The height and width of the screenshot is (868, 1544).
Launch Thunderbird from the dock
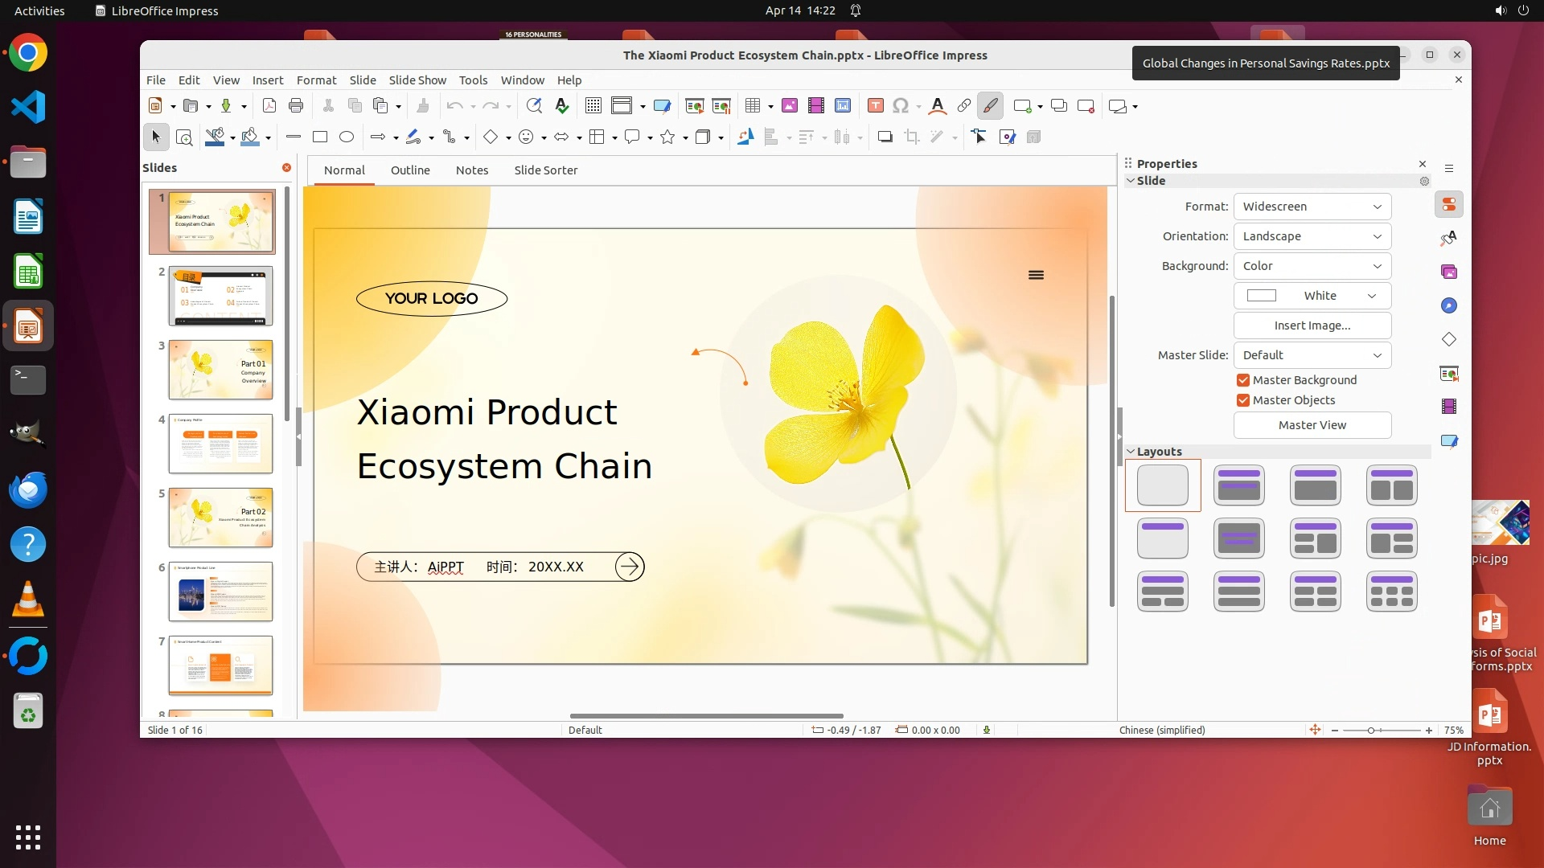[28, 490]
